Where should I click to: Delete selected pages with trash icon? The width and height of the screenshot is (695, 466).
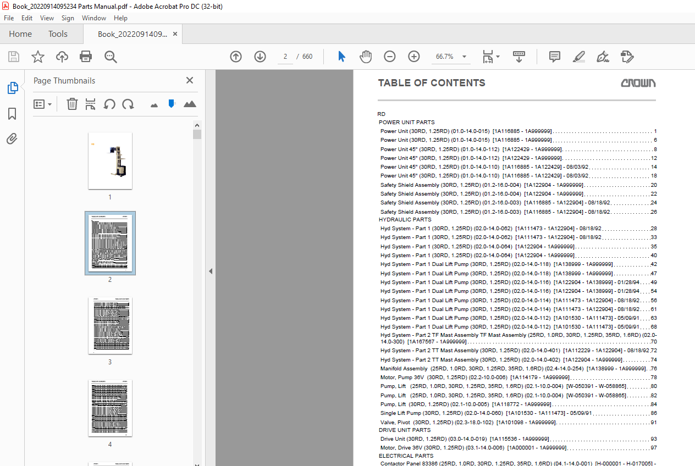pyautogui.click(x=72, y=104)
